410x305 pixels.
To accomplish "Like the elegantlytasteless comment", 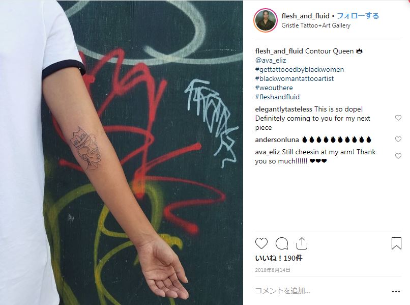I will (398, 118).
